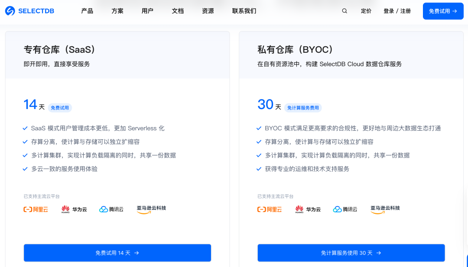Click the 免费试用 header button

(443, 11)
